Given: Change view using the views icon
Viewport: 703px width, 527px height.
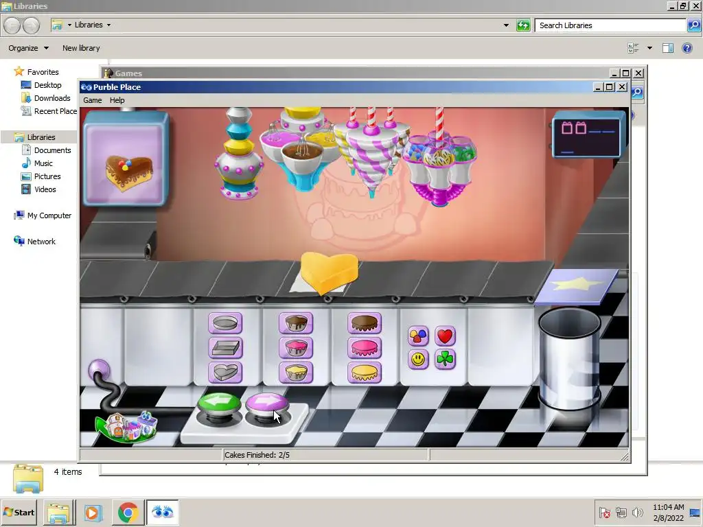Looking at the screenshot, I should click(633, 48).
